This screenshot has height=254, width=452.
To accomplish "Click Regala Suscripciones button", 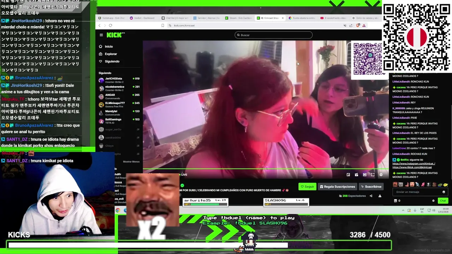I will click(x=337, y=187).
